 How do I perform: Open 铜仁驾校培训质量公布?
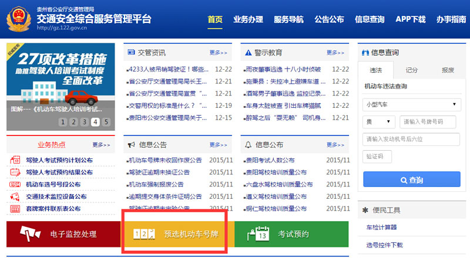click(276, 209)
